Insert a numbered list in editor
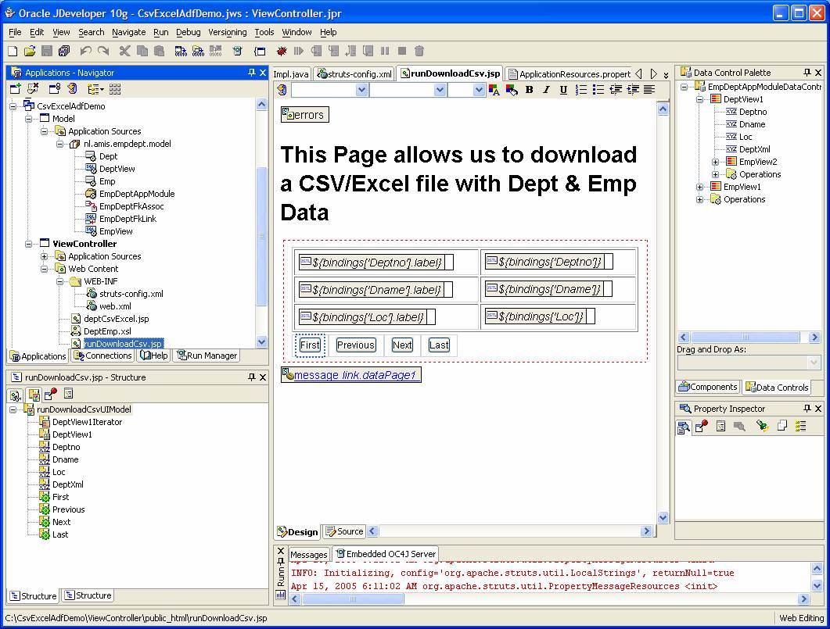 pos(581,90)
